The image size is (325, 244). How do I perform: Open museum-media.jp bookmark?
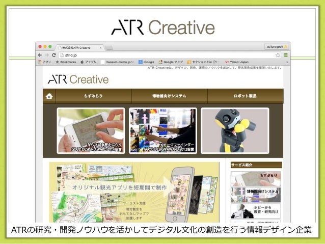117,62
